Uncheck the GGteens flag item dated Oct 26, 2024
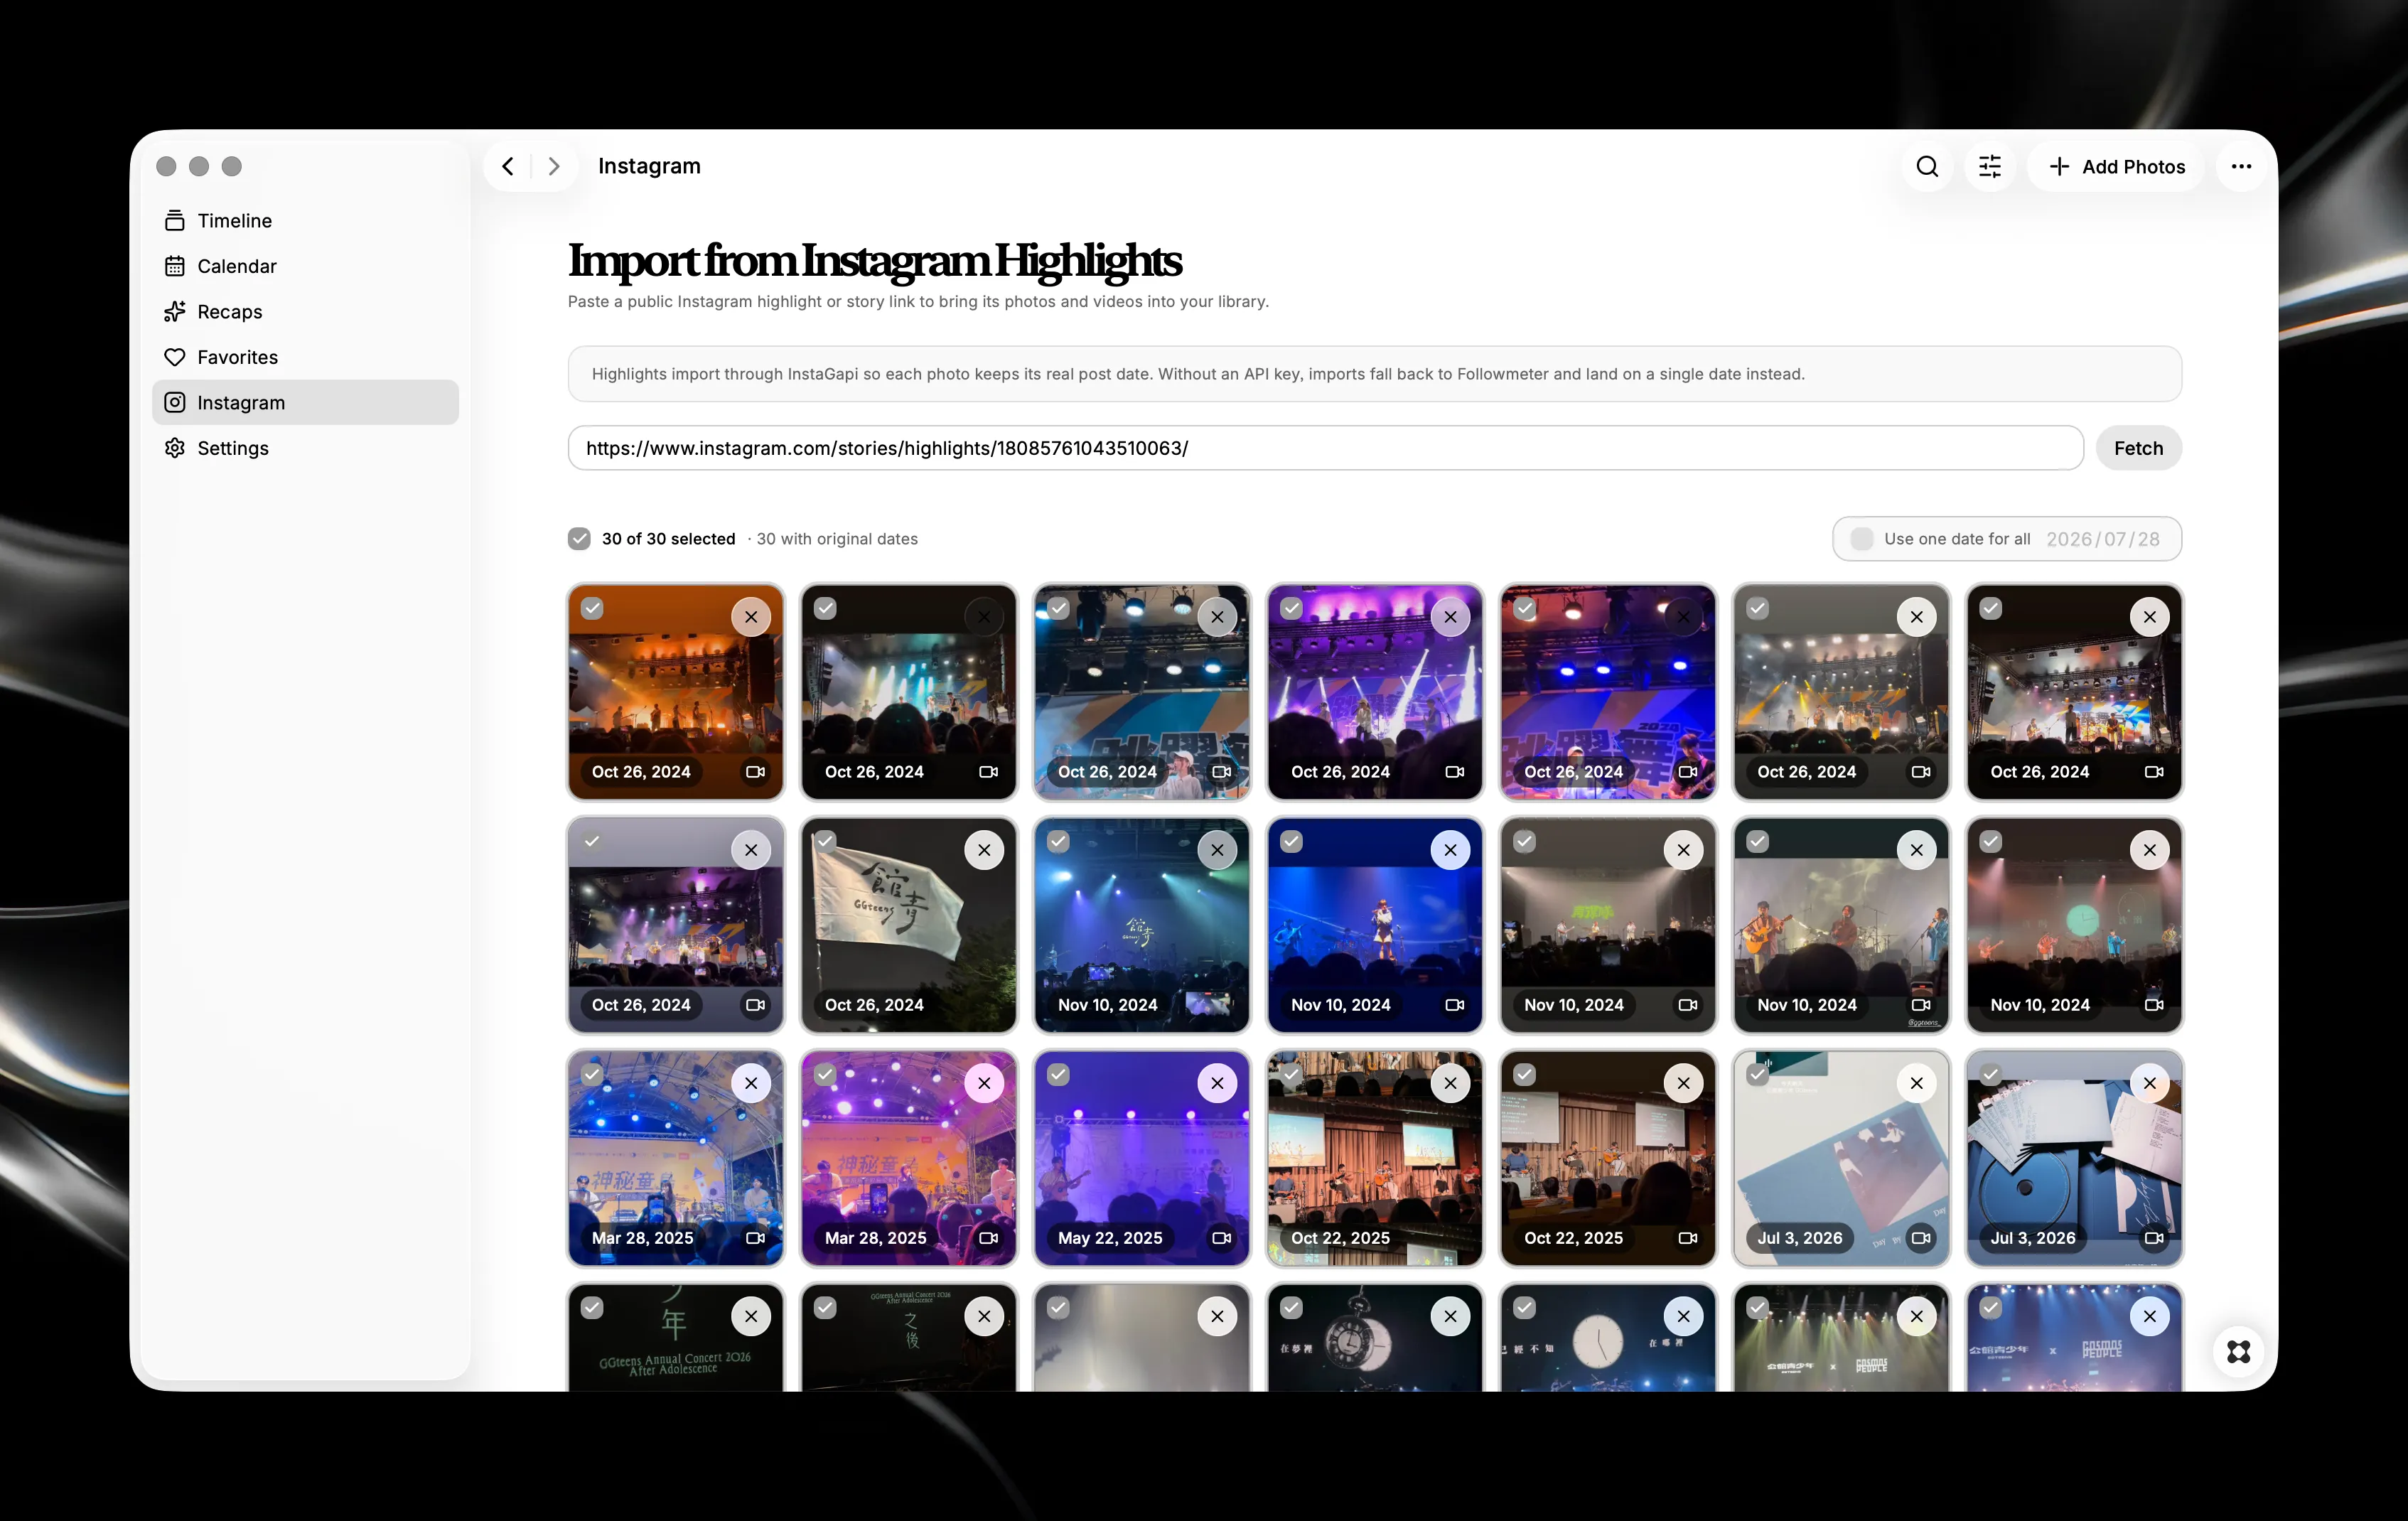Screen dimensions: 2408x1521 tap(825, 842)
